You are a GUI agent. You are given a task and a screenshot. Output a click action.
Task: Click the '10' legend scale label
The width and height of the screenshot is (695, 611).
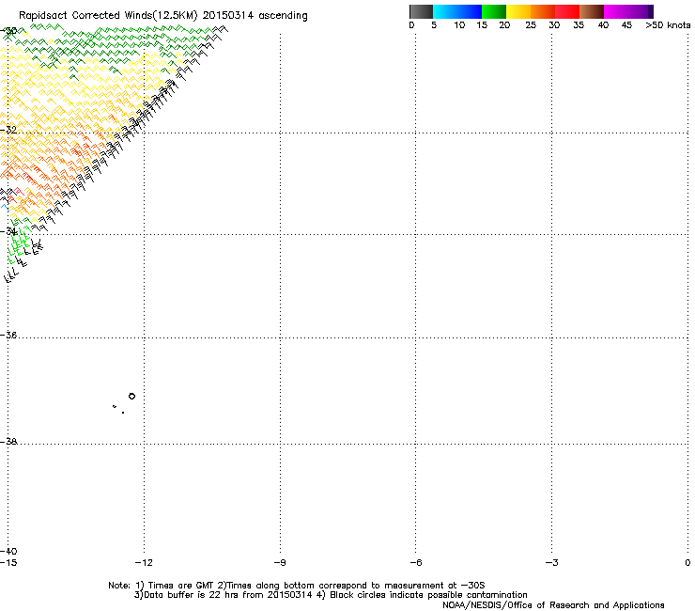pos(459,25)
